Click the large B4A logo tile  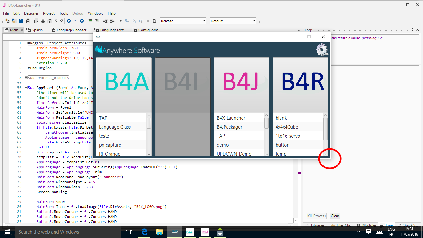click(x=124, y=85)
